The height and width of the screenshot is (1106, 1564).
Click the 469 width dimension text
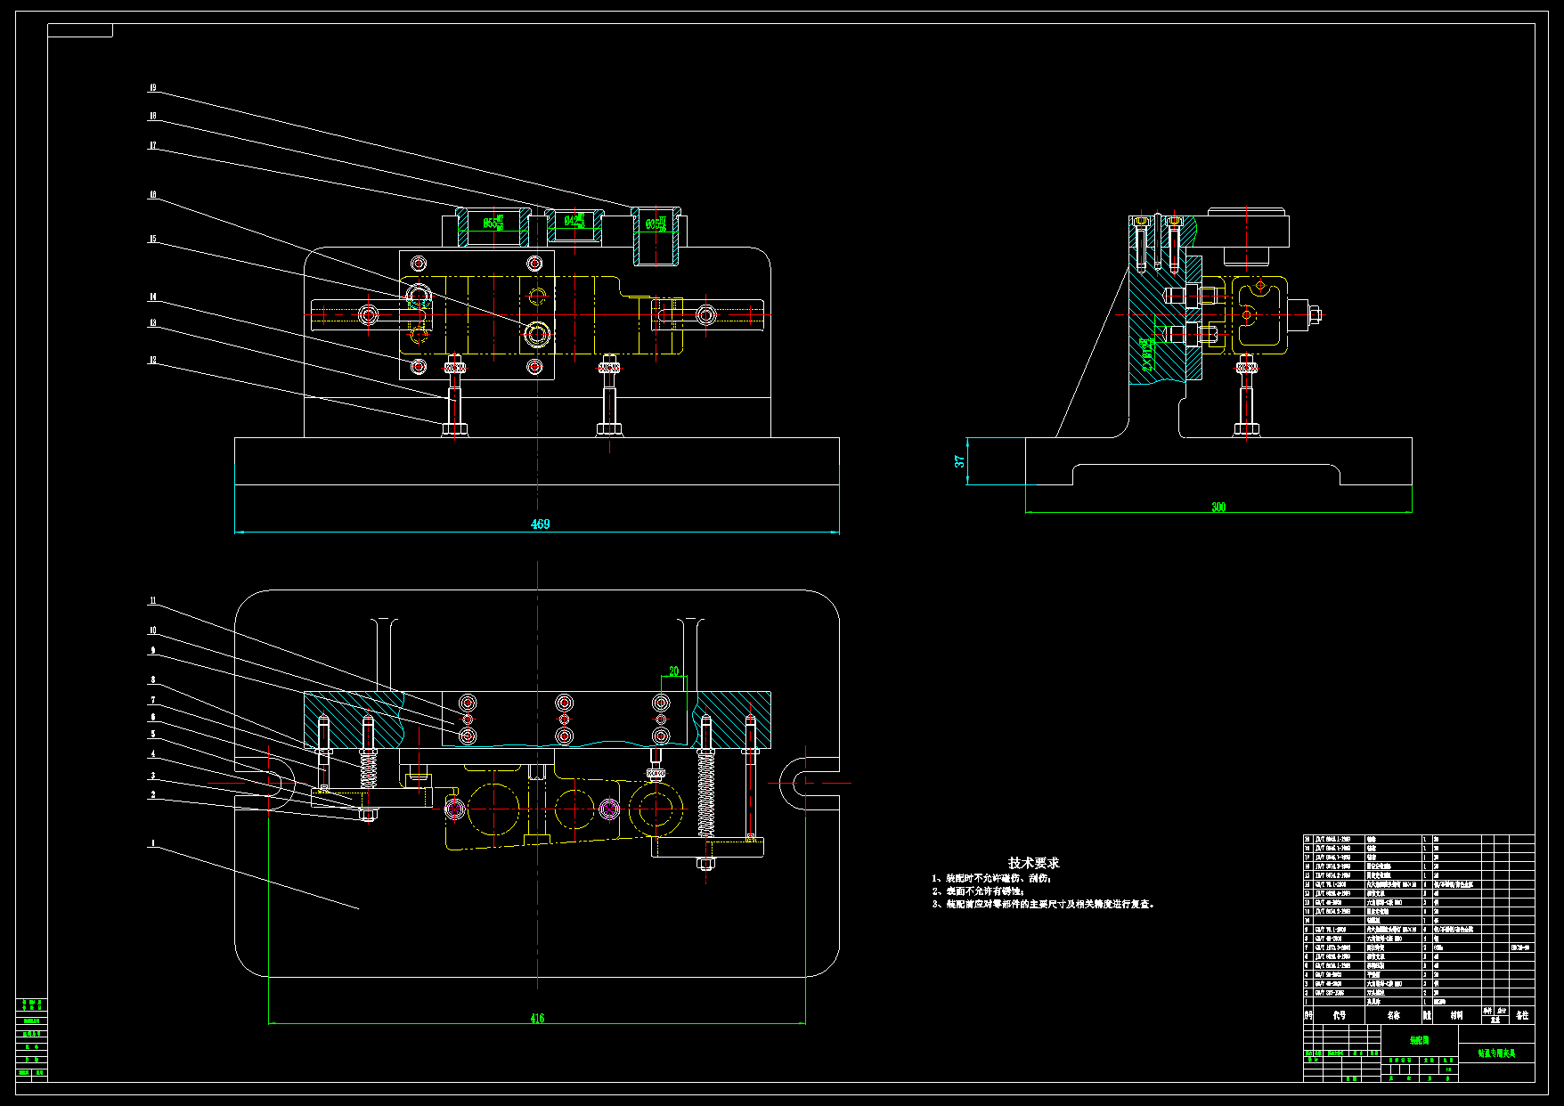(x=541, y=525)
